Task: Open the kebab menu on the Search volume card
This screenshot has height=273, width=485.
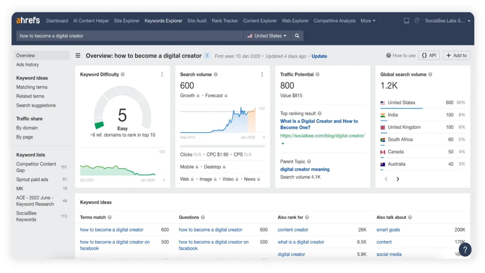Action: (262, 74)
